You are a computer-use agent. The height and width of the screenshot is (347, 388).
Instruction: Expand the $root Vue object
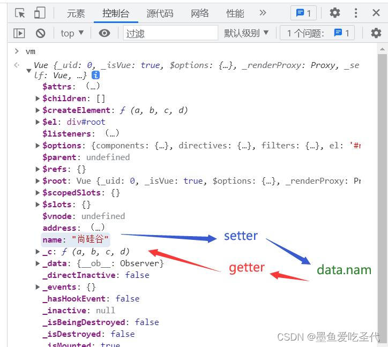point(38,181)
